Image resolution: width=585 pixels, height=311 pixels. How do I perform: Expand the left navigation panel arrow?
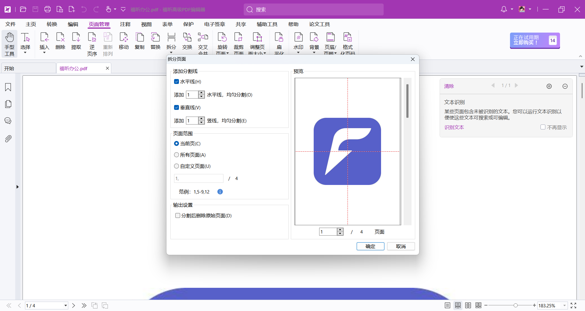tap(17, 187)
